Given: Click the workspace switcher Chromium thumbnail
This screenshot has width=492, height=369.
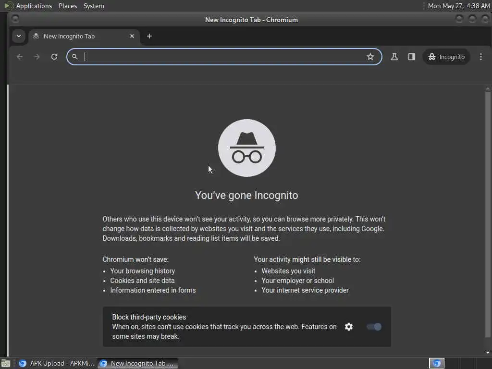Looking at the screenshot, I should click(436, 363).
